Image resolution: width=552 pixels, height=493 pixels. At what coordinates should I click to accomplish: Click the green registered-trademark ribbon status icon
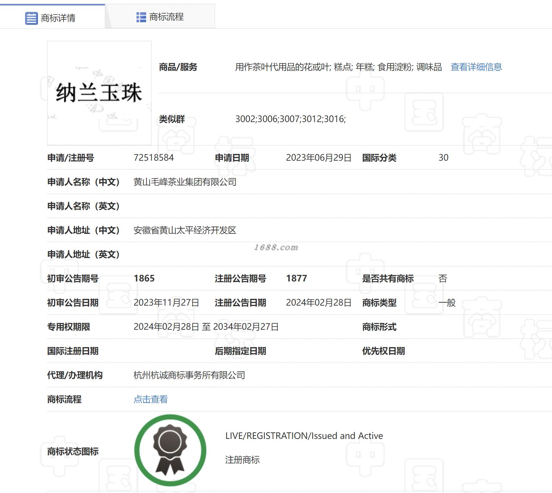point(170,450)
